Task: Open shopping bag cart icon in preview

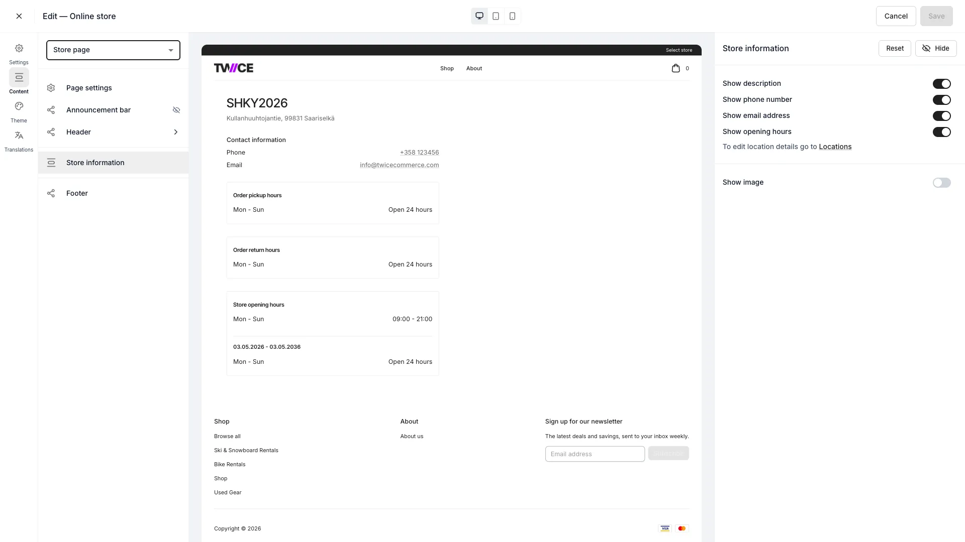Action: tap(675, 68)
